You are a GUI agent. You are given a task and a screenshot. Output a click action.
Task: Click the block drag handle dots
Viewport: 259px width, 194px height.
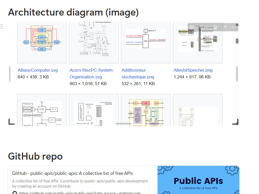[x=1, y=27]
